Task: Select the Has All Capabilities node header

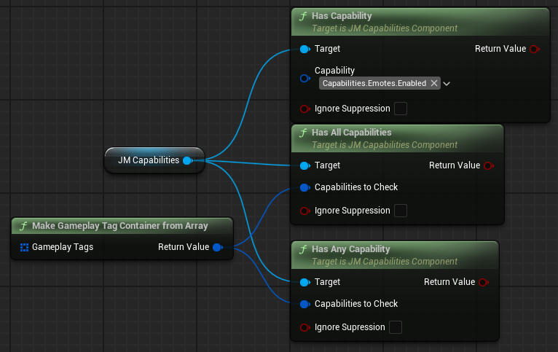Action: pyautogui.click(x=352, y=133)
